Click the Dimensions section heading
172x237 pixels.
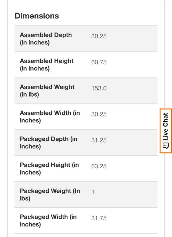37,16
